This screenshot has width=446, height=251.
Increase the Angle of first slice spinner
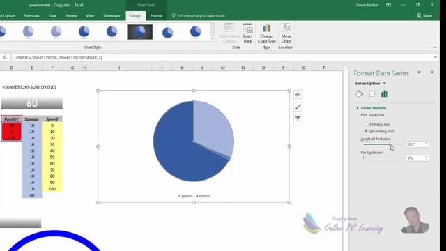point(426,143)
